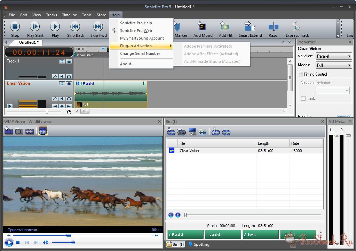
Task: Select the Parallel variation button in Bin
Action: pyautogui.click(x=185, y=234)
